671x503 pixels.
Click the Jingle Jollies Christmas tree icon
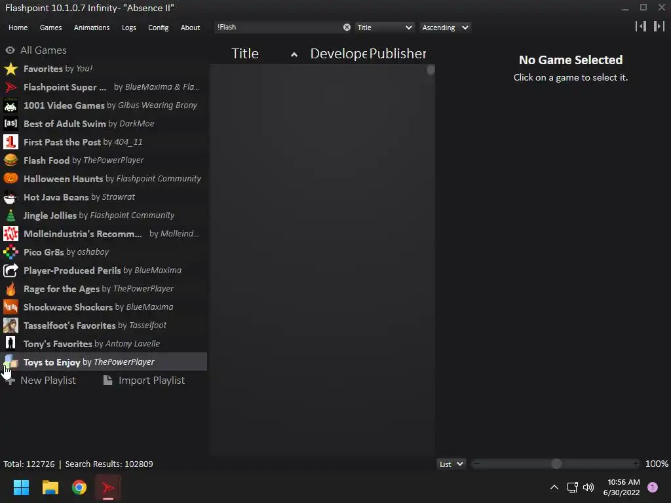[x=10, y=215]
